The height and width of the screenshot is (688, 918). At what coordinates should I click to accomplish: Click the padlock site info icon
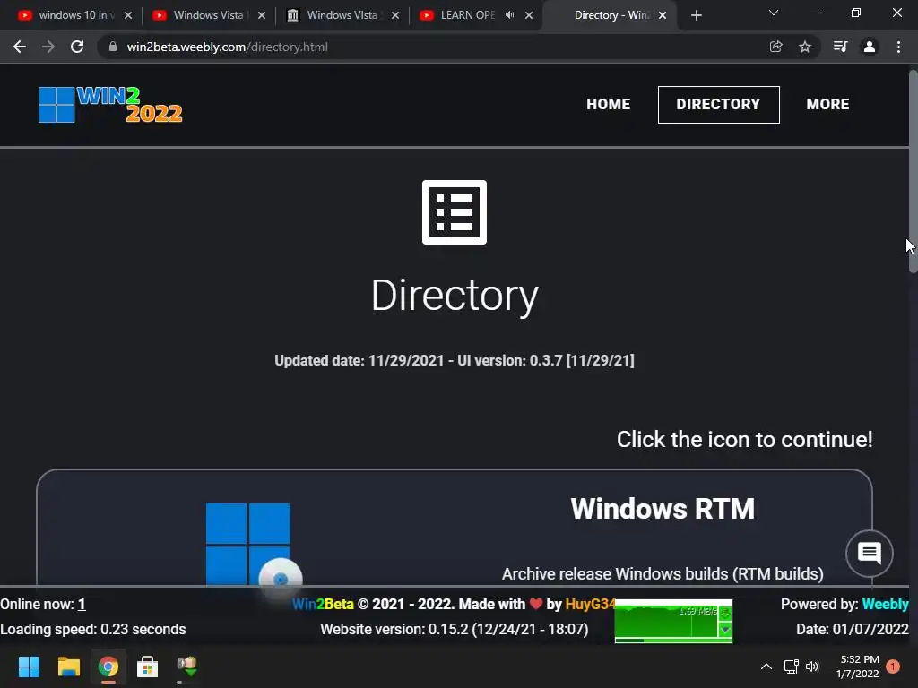113,47
